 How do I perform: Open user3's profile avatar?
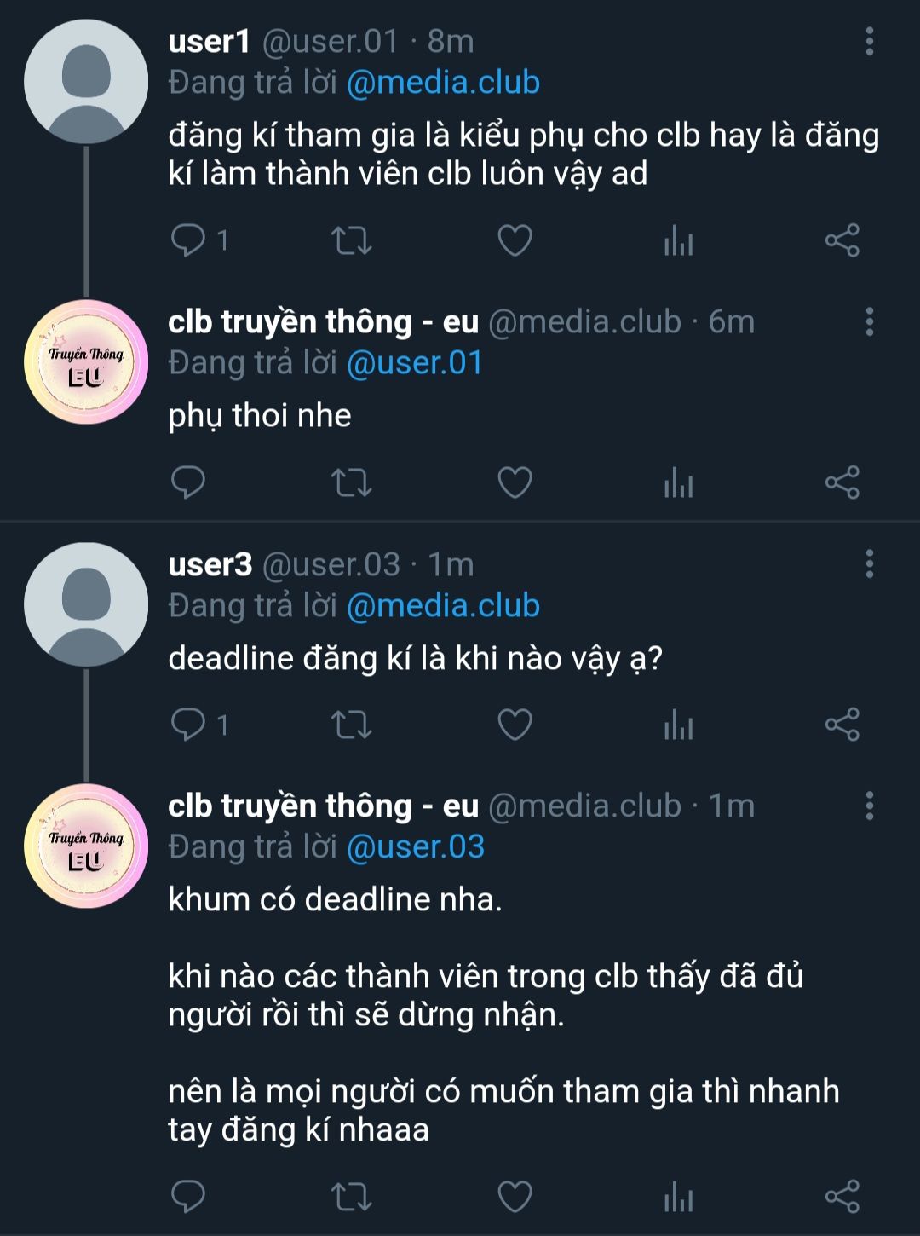[x=86, y=604]
